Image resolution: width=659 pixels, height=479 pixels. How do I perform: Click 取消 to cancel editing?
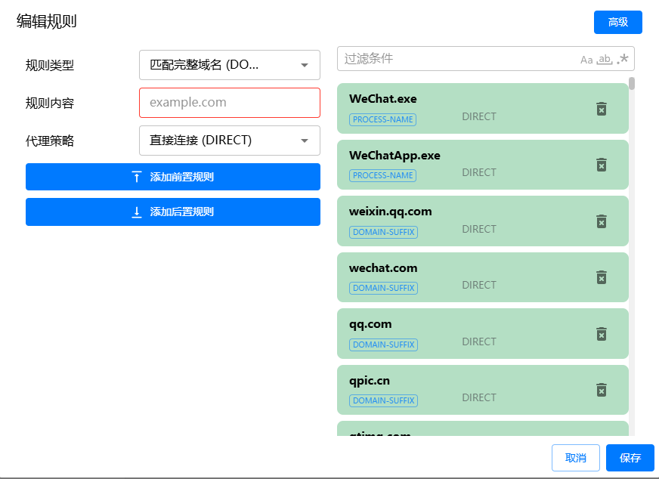click(576, 458)
